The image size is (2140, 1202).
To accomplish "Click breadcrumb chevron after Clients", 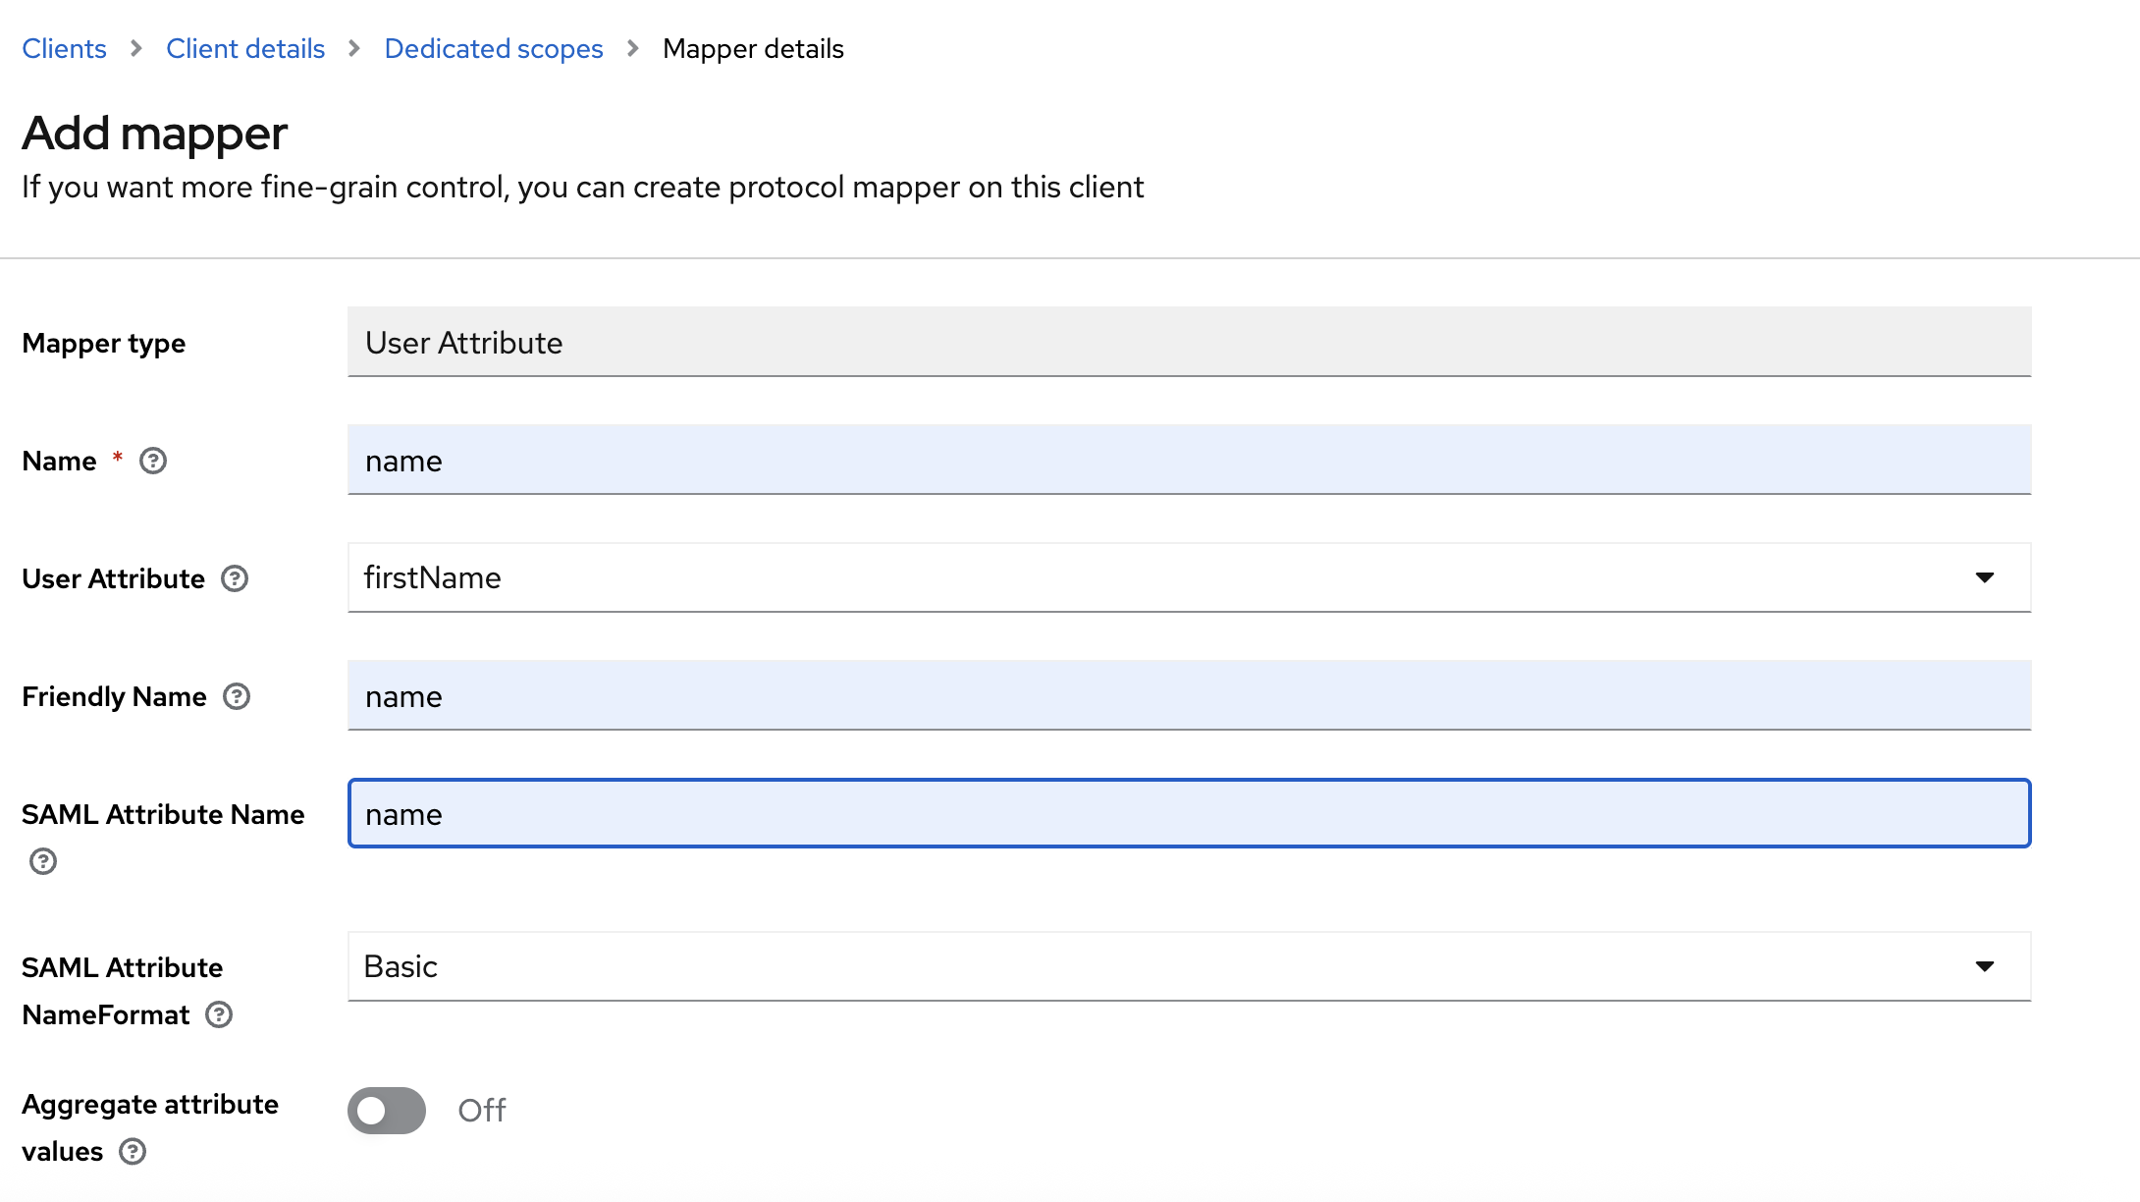I will pyautogui.click(x=136, y=48).
